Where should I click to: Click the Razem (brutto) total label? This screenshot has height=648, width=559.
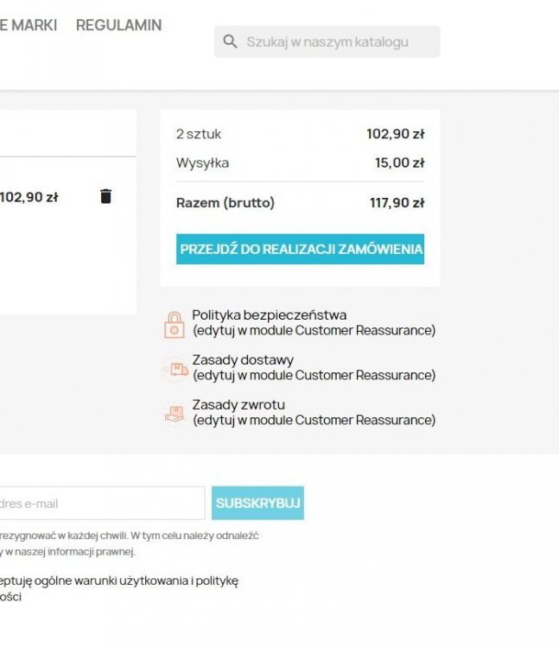(226, 202)
